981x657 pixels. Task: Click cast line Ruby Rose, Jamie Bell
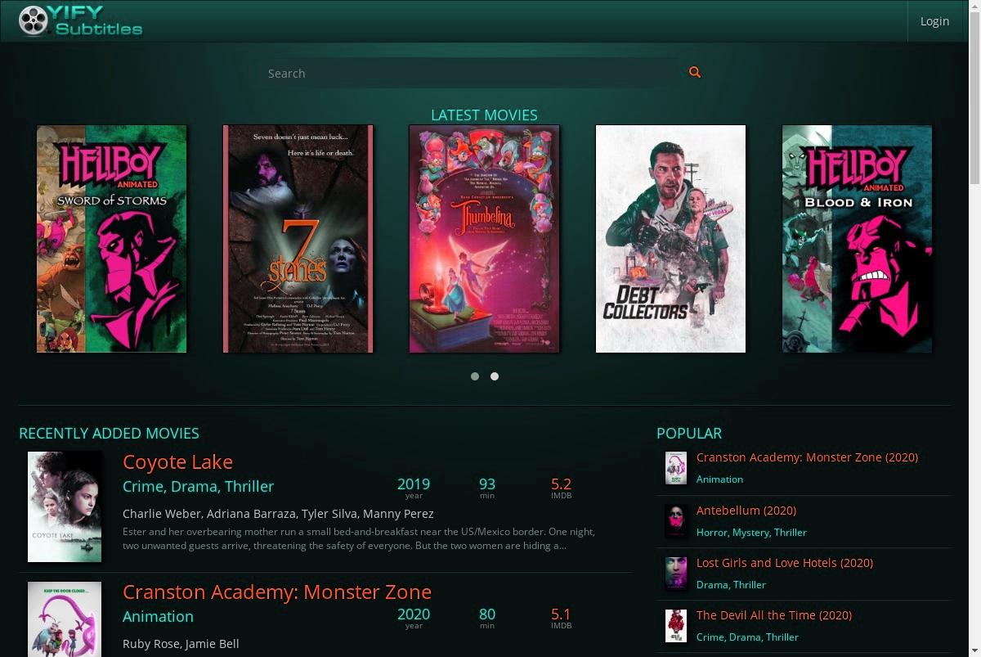[181, 644]
